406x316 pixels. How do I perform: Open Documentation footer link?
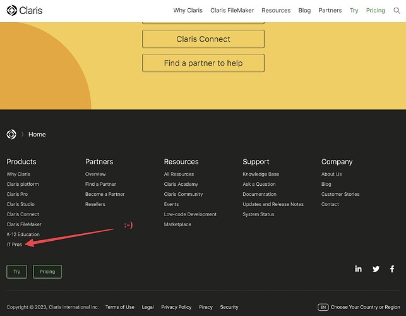point(260,194)
